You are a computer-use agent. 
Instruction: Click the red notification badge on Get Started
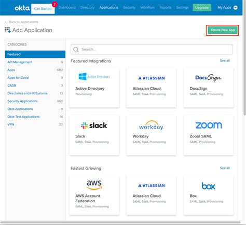[x=54, y=4]
